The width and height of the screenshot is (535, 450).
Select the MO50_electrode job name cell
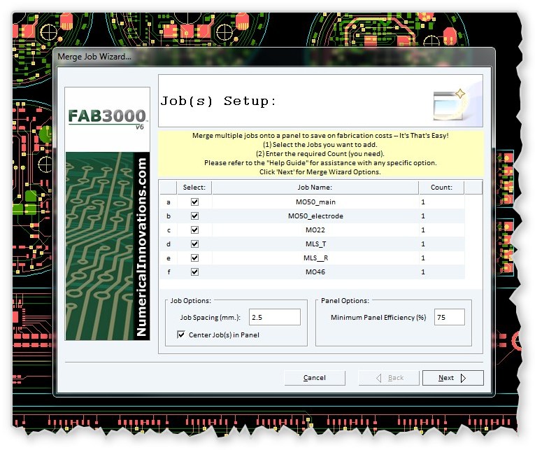coord(315,216)
